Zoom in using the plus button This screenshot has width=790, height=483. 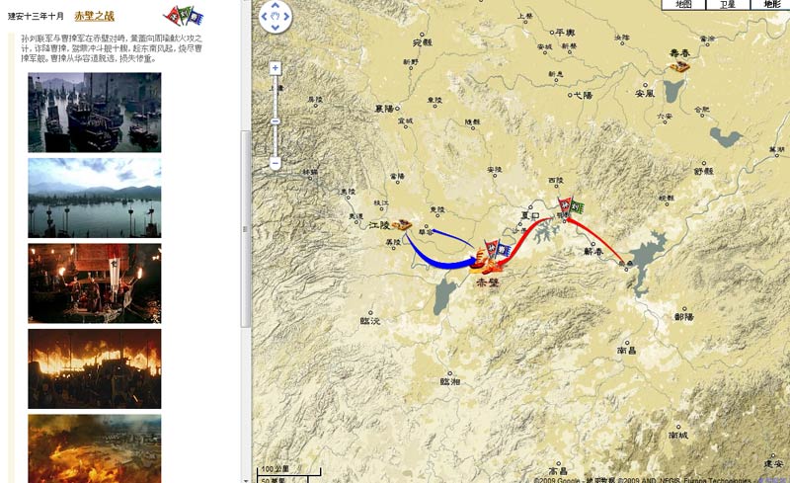pos(276,68)
